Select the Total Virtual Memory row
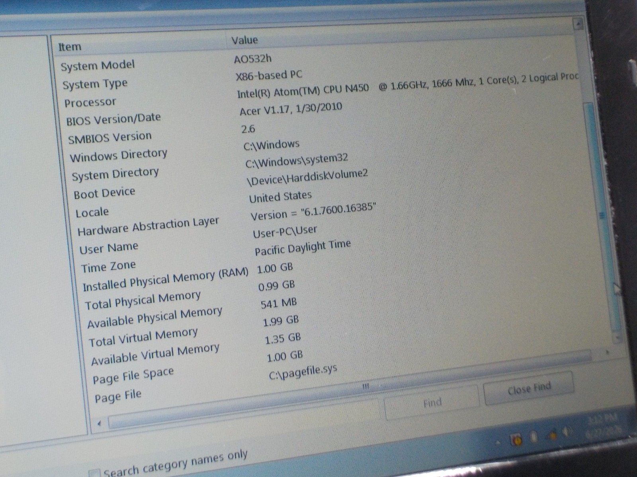The image size is (637, 477). click(143, 337)
